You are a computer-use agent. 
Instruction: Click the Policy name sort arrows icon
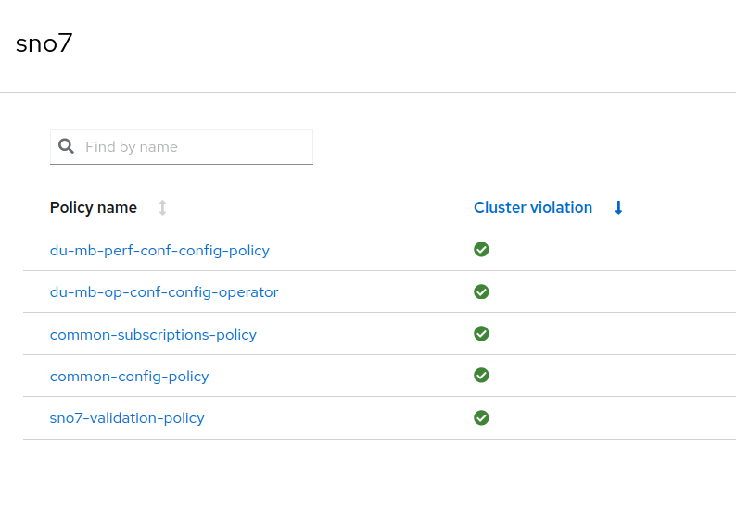[162, 208]
